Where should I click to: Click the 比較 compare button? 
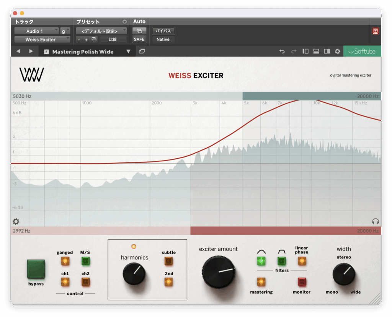pyautogui.click(x=113, y=39)
